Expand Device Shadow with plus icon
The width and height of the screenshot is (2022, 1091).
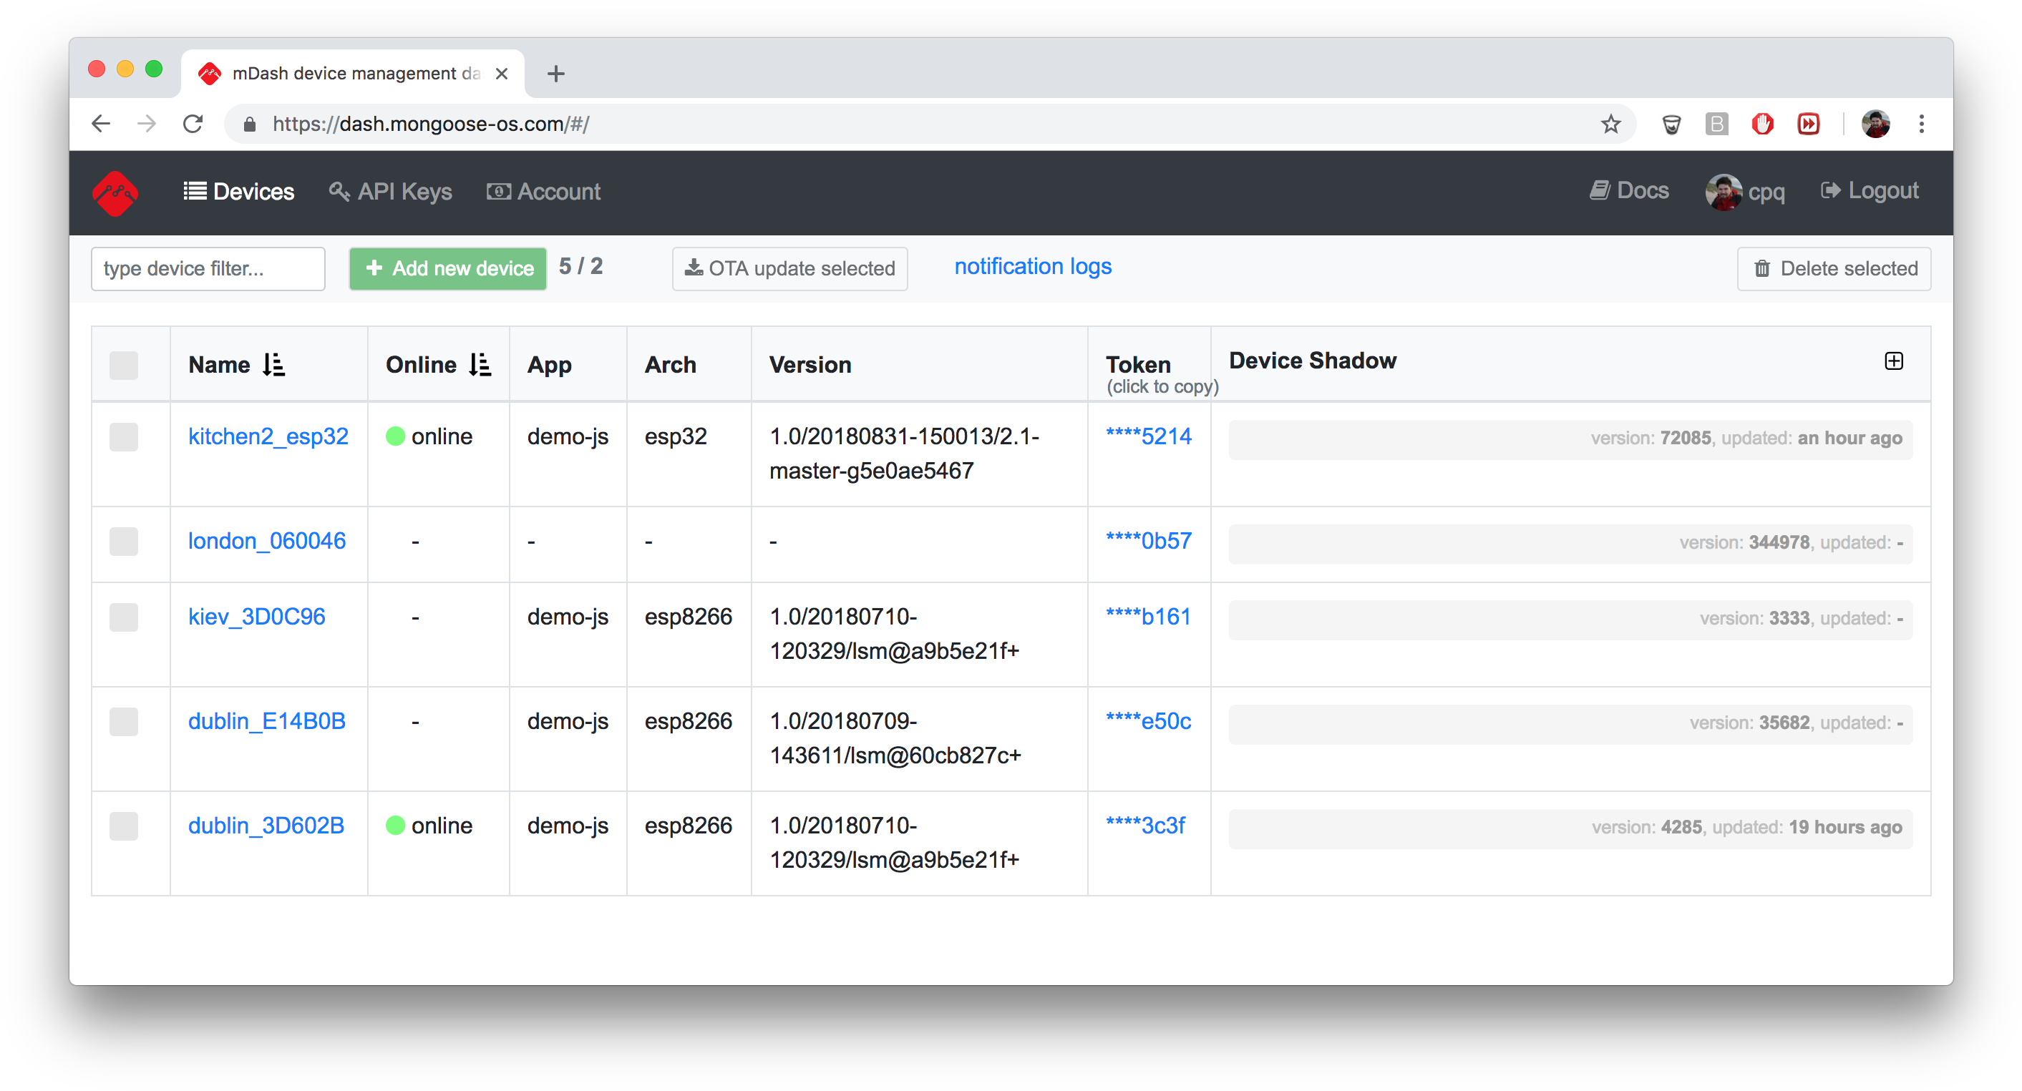coord(1893,361)
